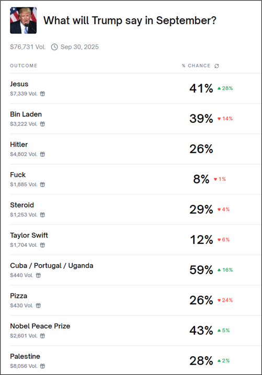This screenshot has width=262, height=375.
Task: Click the red 24% change indicator for Pizza
Action: point(225,300)
